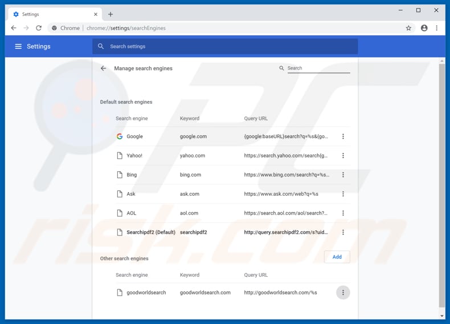450x324 pixels.
Task: Add a new search engine
Action: (x=337, y=257)
